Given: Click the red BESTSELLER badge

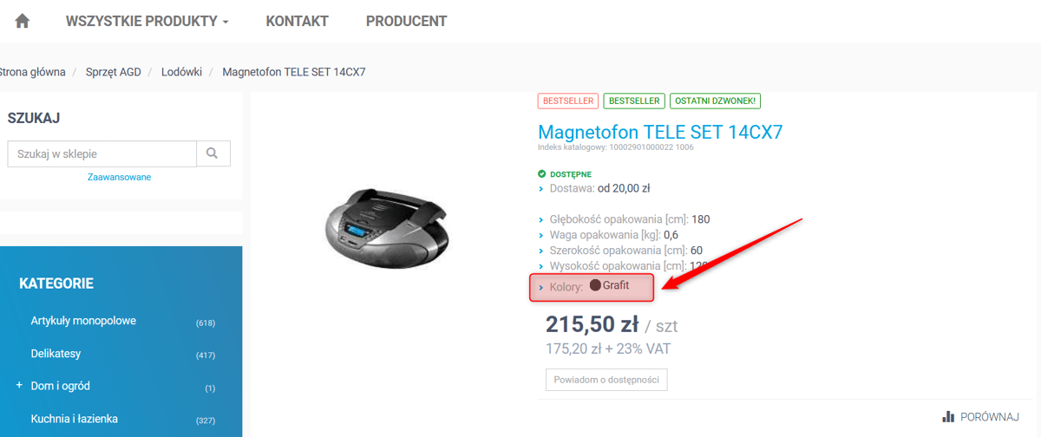Looking at the screenshot, I should point(568,101).
